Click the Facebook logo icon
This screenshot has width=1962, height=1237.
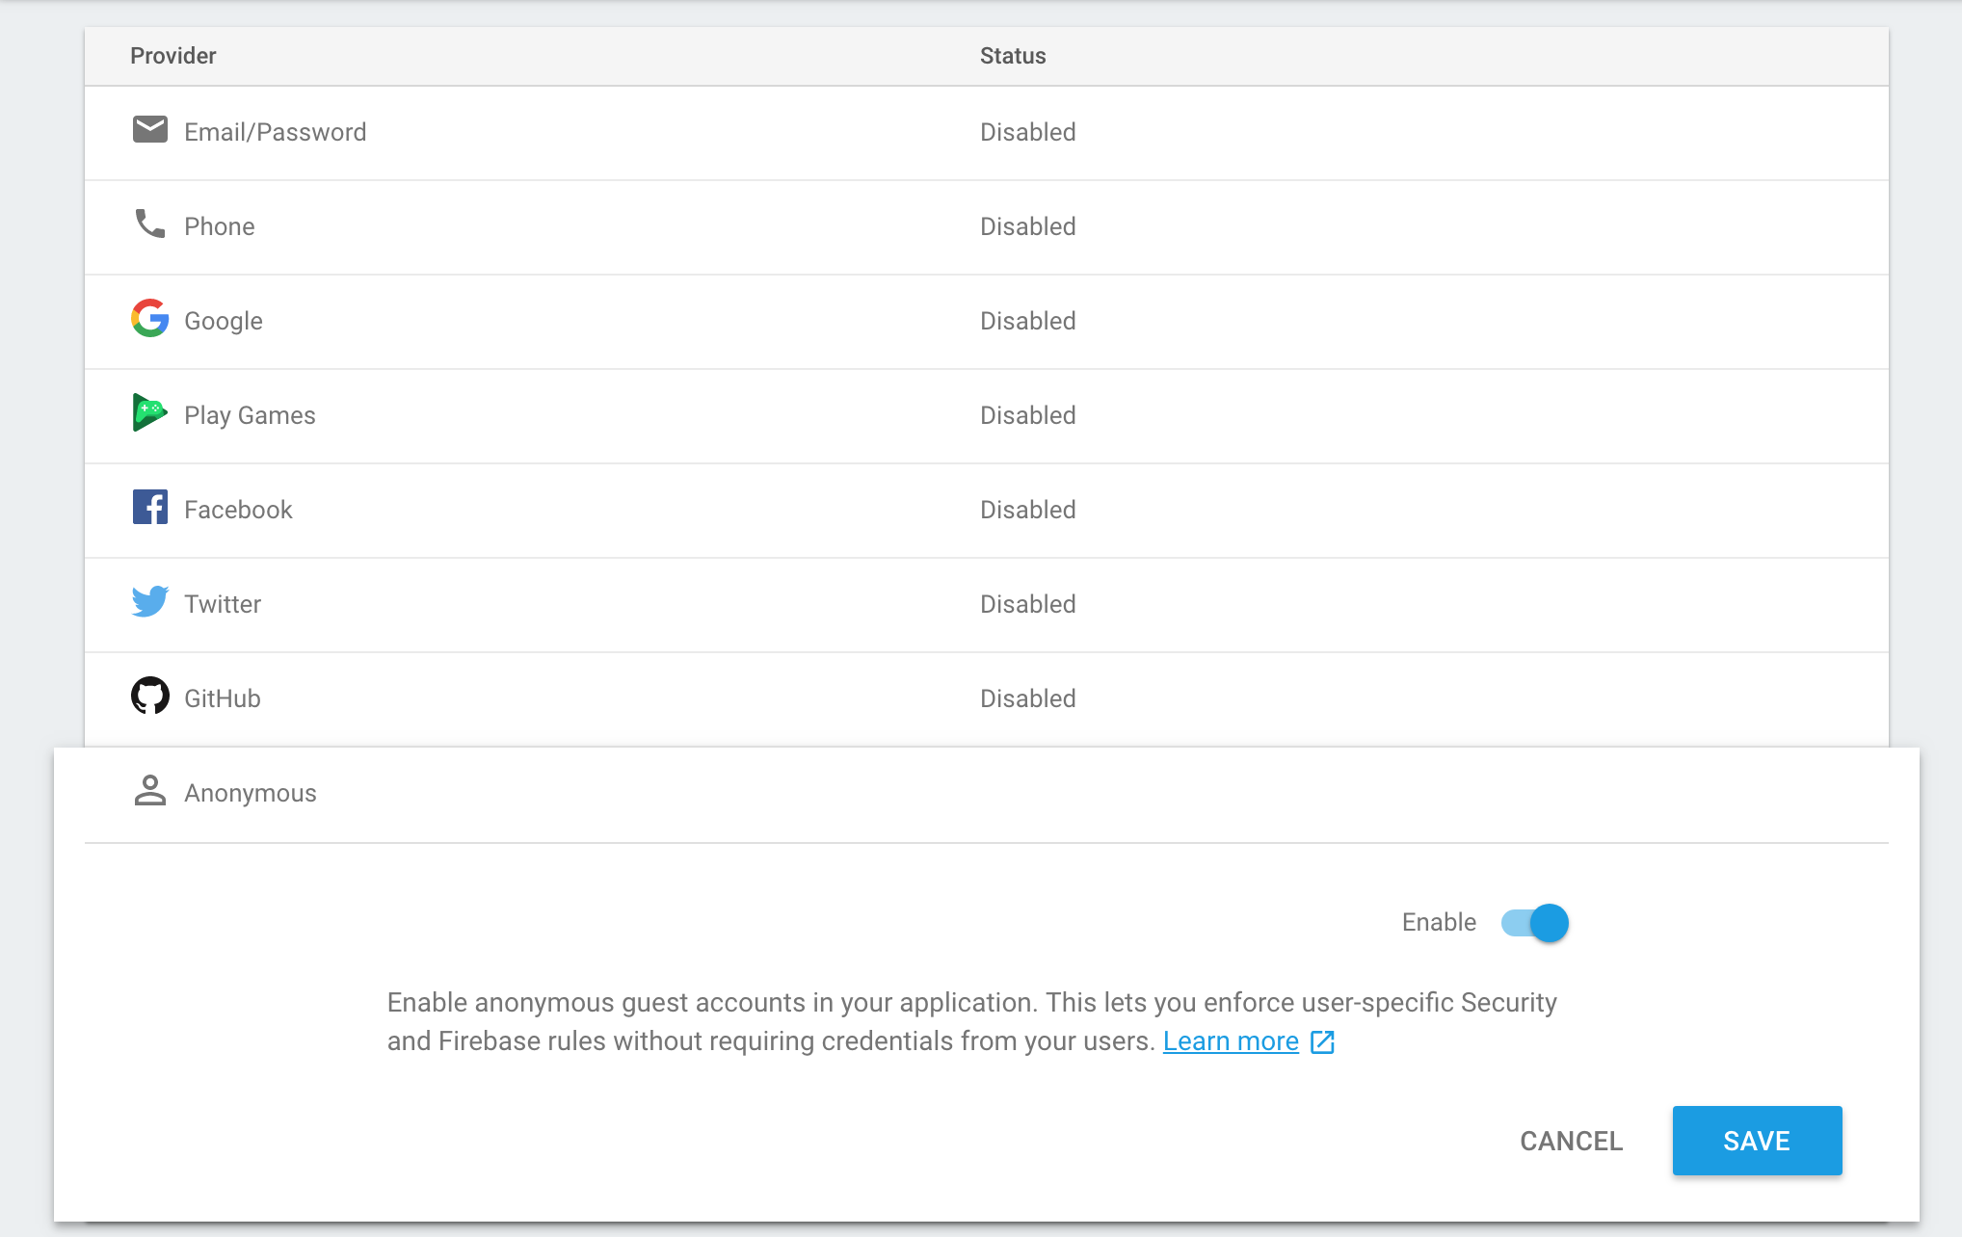[x=149, y=508]
